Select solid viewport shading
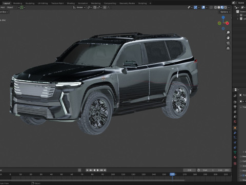246x185 pixels. point(219,7)
